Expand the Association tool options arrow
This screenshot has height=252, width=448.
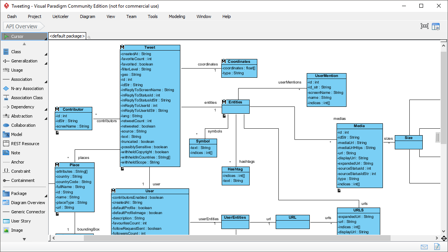coord(46,81)
